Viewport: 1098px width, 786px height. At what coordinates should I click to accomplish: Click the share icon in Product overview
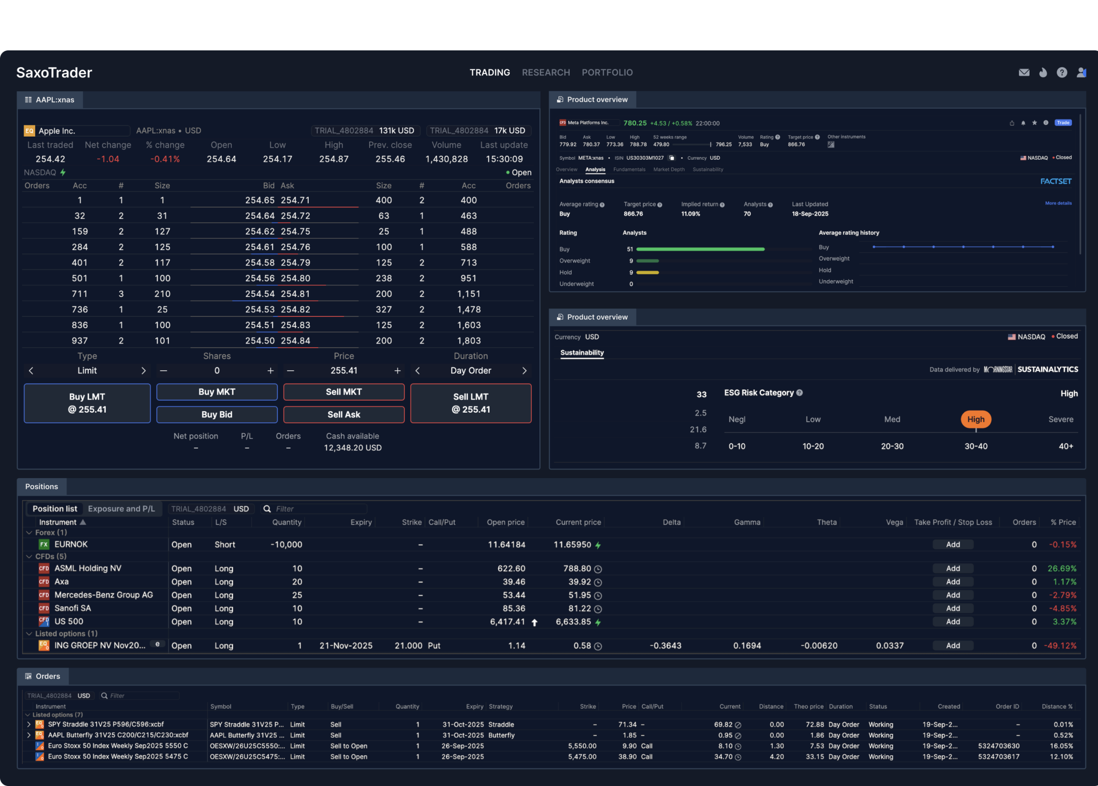point(1012,123)
